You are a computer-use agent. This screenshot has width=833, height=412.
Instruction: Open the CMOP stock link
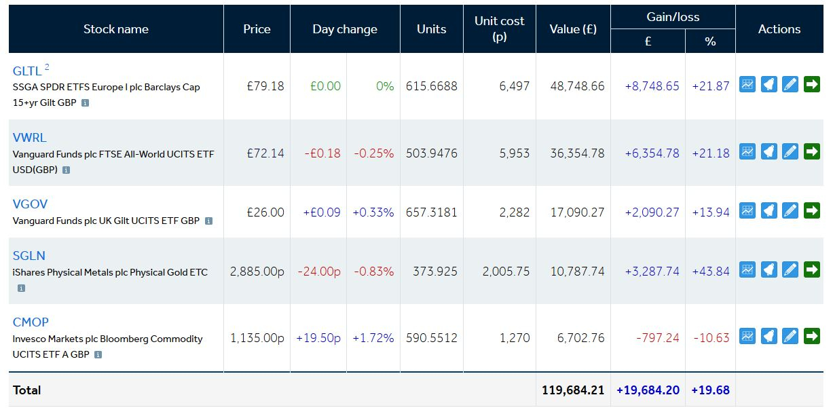coord(31,322)
